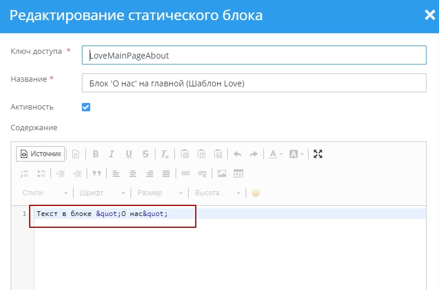This screenshot has height=290, width=439.
Task: Open the smiley emoji picker
Action: click(256, 193)
